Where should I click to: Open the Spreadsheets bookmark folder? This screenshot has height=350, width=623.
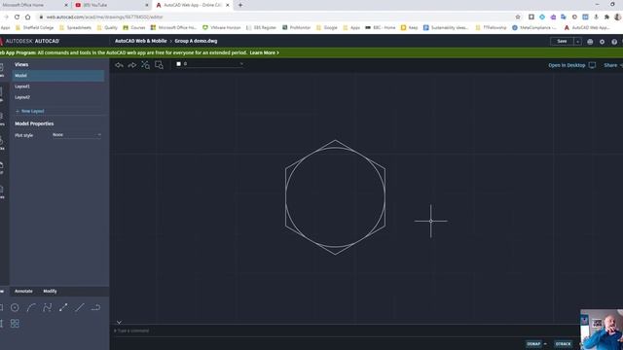[x=76, y=28]
